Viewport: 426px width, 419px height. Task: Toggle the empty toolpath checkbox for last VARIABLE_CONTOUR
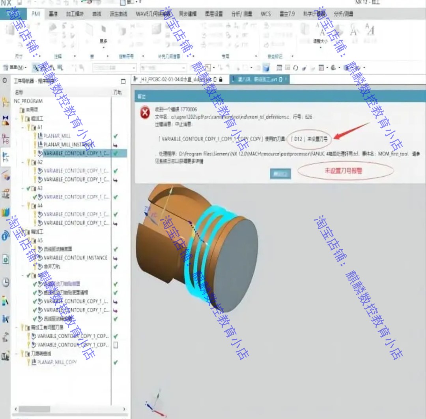pyautogui.click(x=116, y=345)
